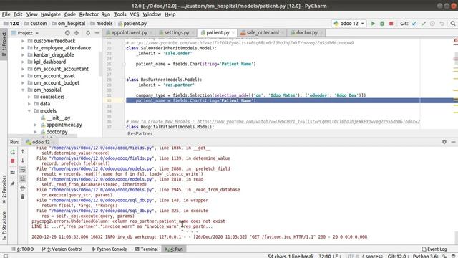Viewport: 458px width, 258px height.
Task: Expand customerfeedback folder
Action: (23, 41)
